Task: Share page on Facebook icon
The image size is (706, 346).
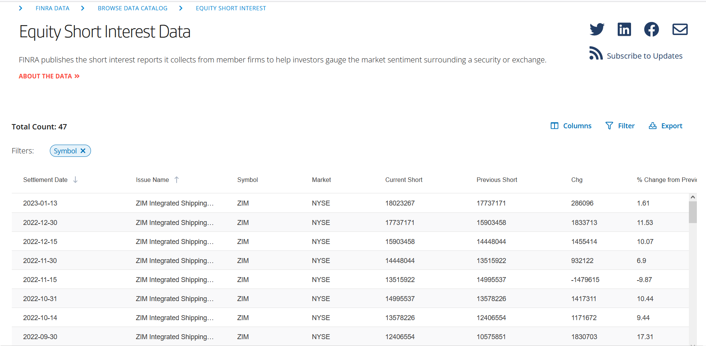Action: [651, 29]
